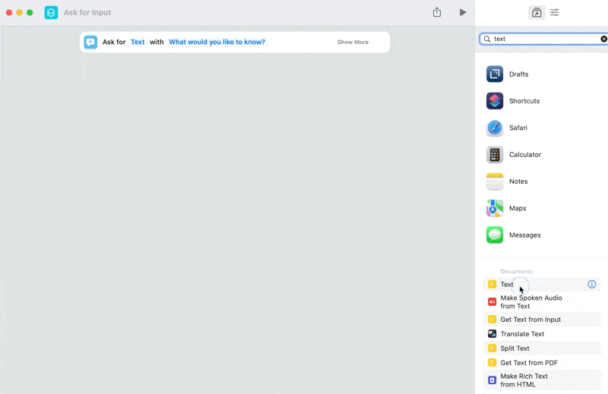Add Make Rich Text from HTML action
The image size is (608, 394).
pyautogui.click(x=543, y=380)
